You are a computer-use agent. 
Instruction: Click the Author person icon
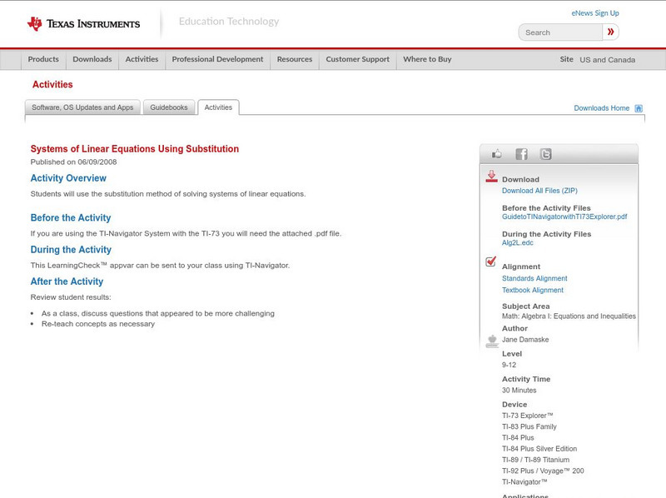point(492,341)
